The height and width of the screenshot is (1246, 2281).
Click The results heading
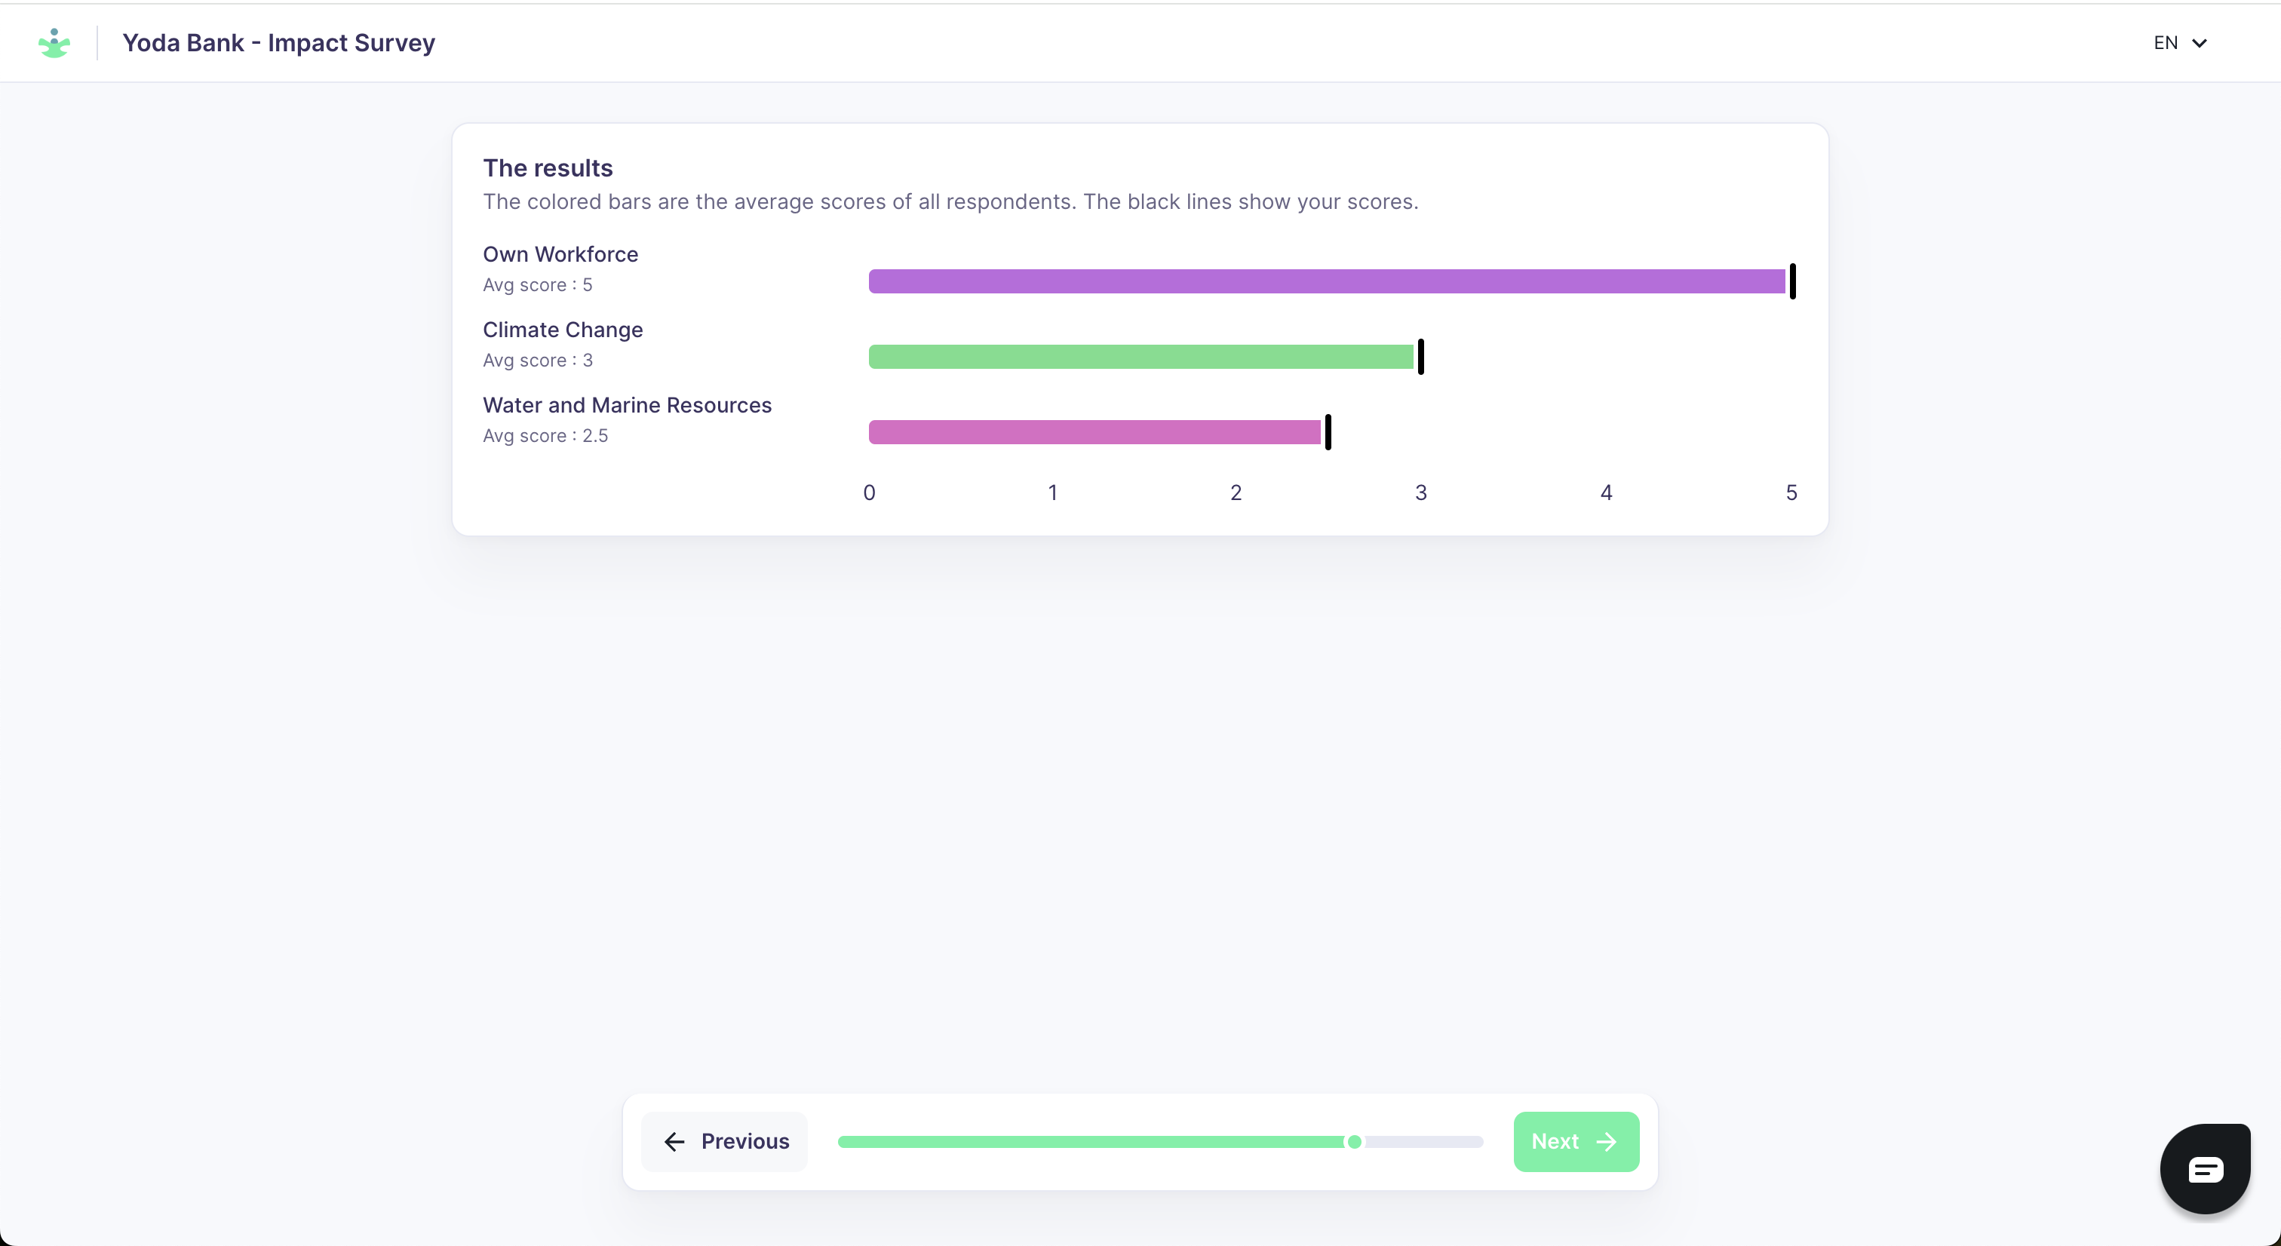point(547,167)
